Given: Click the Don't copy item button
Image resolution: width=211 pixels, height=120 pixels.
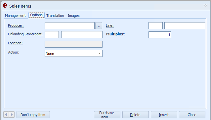Looking at the screenshot, I should [33, 115].
